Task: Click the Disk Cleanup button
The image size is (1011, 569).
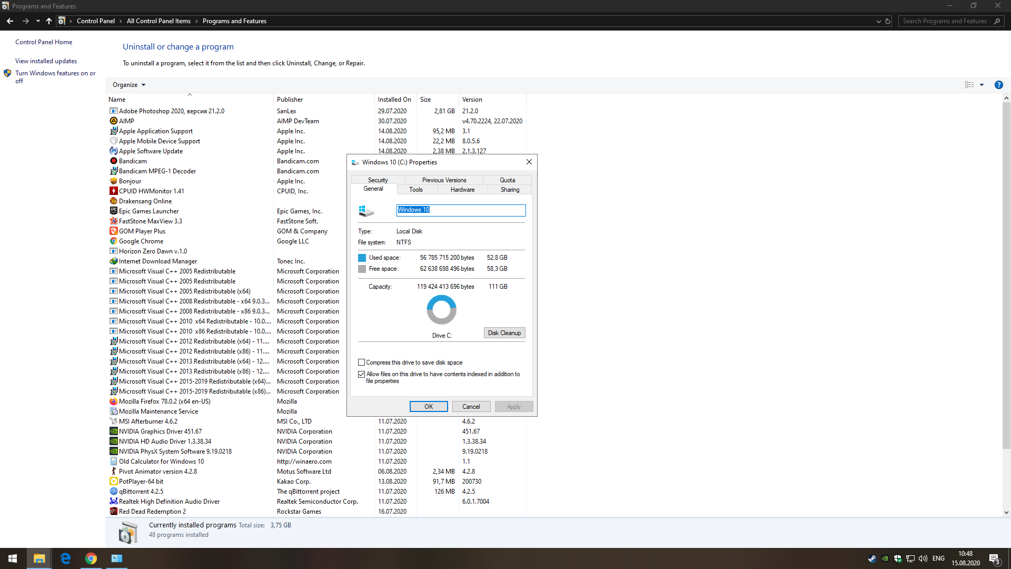Action: 504,333
